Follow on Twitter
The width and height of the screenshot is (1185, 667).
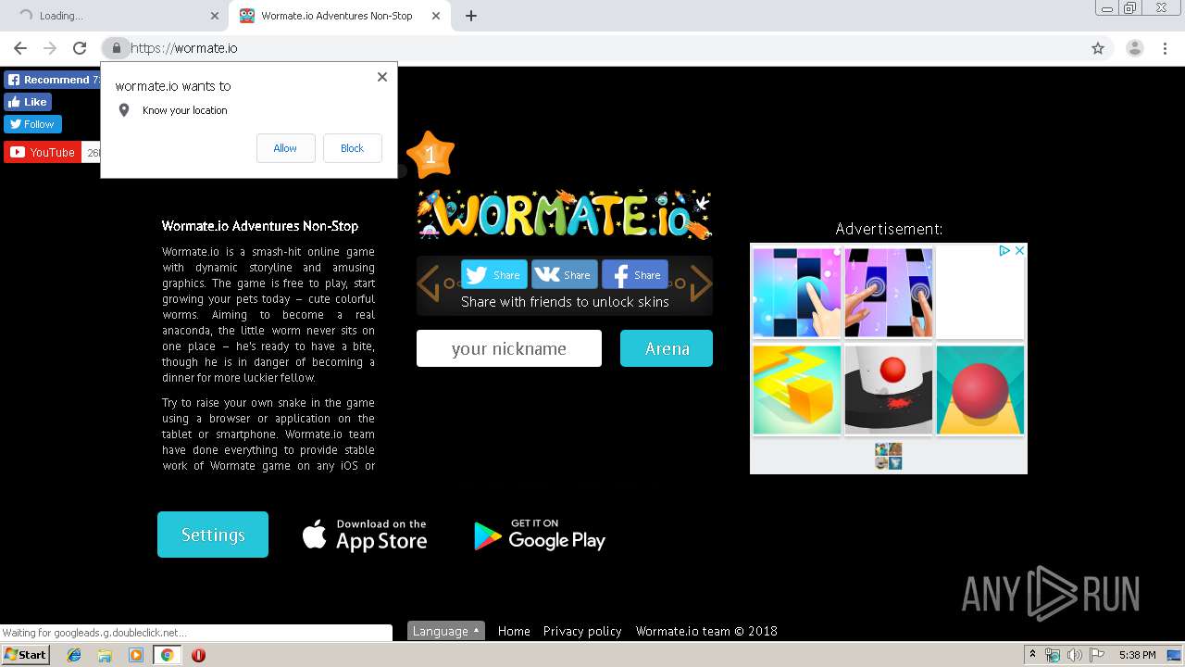pos(32,124)
